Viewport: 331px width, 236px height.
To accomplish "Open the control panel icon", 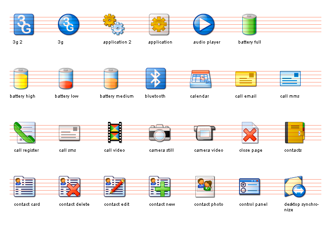I will [x=249, y=187].
